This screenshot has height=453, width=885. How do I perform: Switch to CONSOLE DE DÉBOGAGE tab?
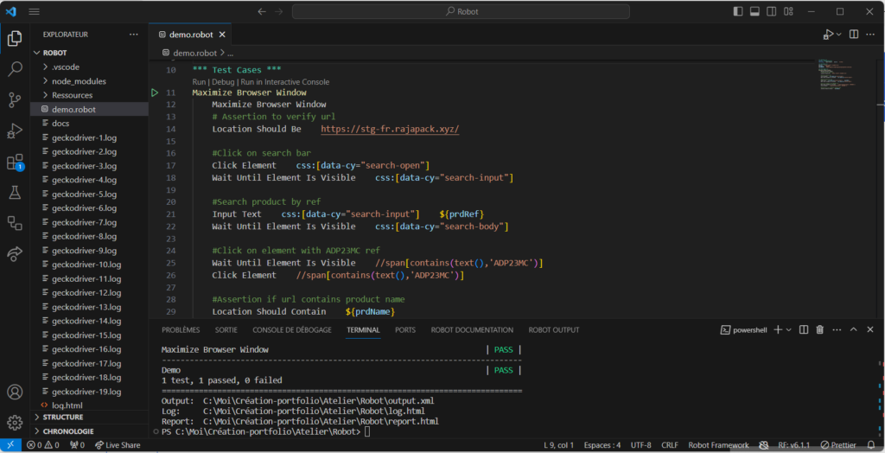pos(292,330)
